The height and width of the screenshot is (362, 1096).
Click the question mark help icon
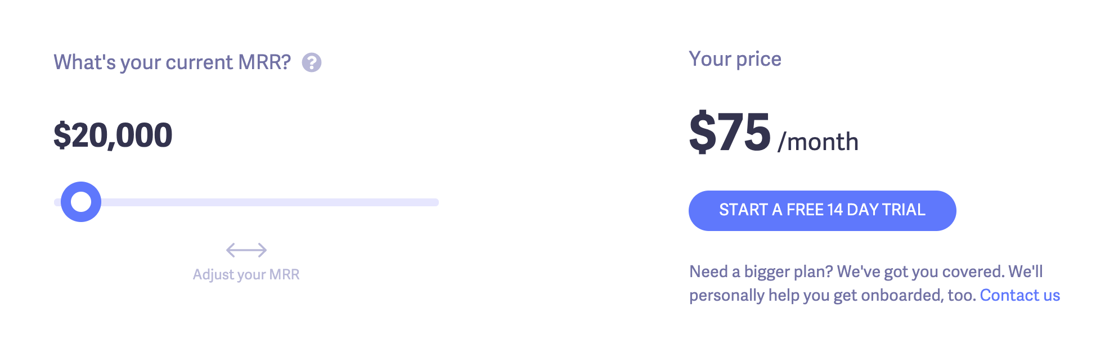pos(312,62)
